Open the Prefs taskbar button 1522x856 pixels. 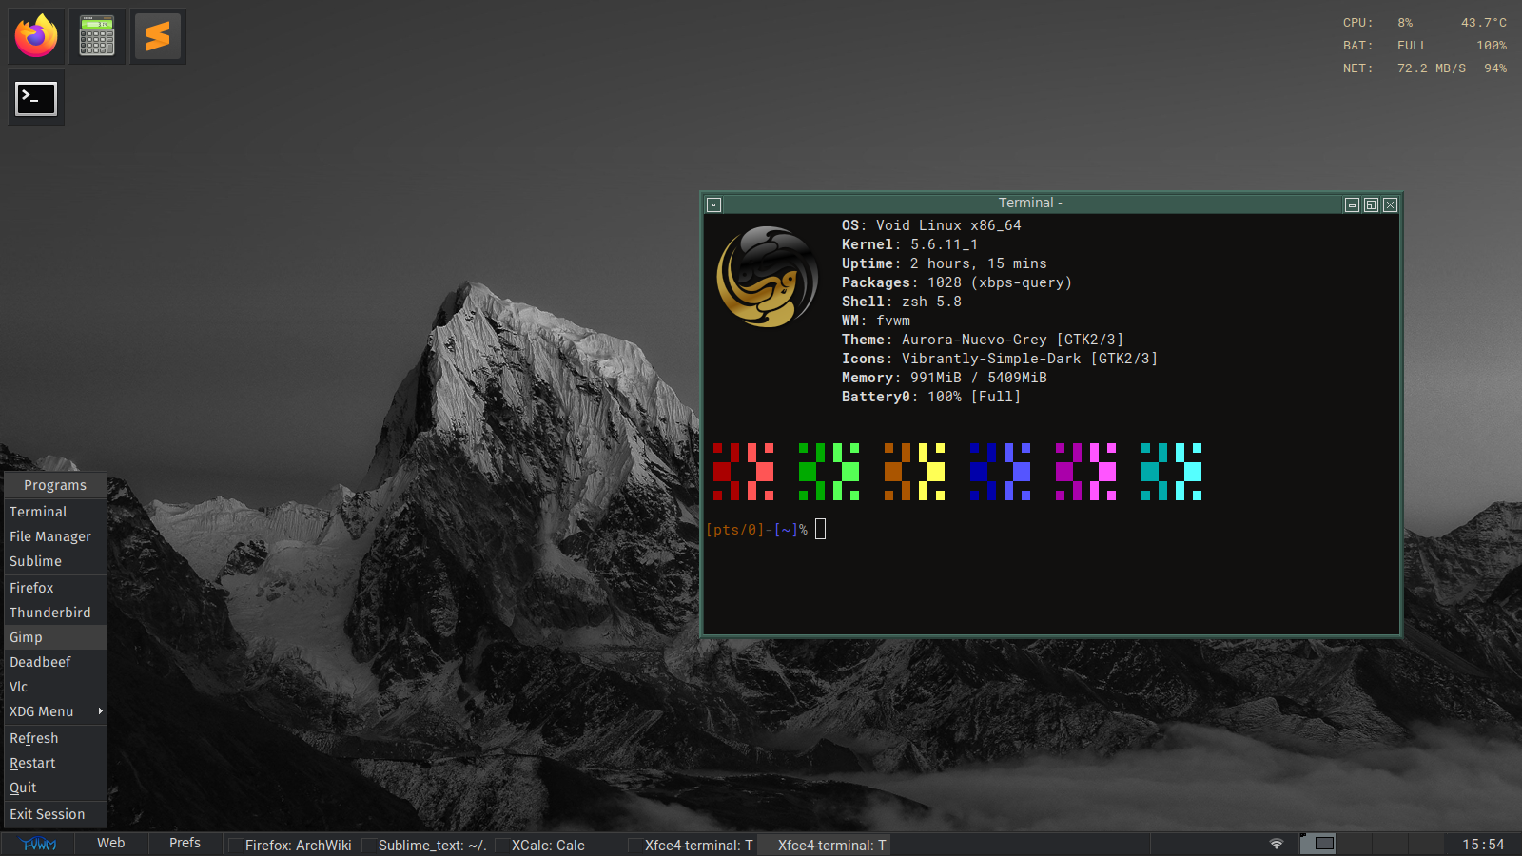(185, 844)
